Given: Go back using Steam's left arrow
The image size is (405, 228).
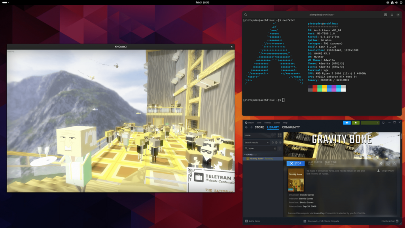Looking at the screenshot, I should point(246,127).
